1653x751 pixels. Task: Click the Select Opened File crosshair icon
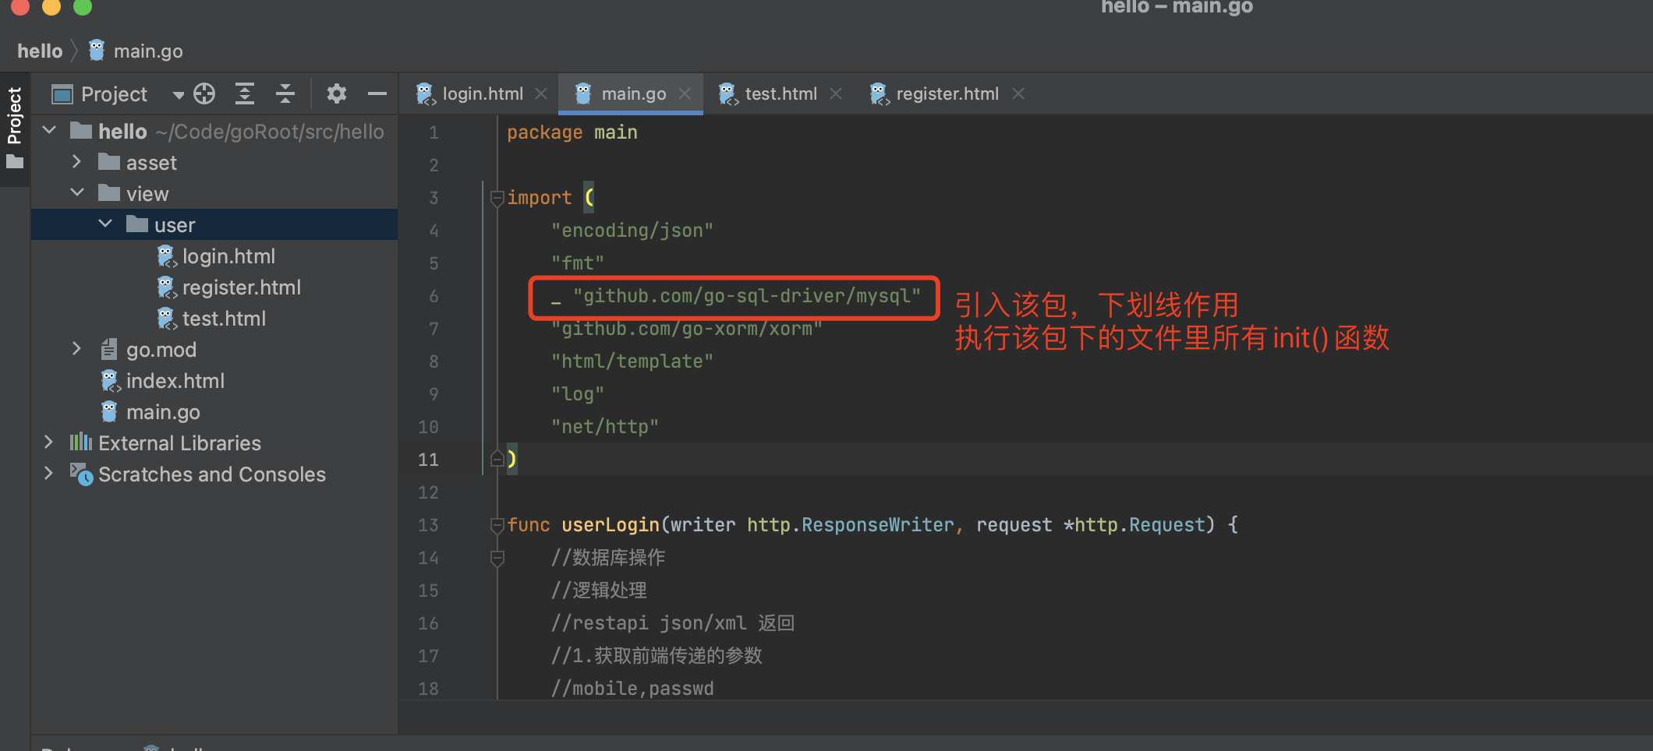click(204, 93)
